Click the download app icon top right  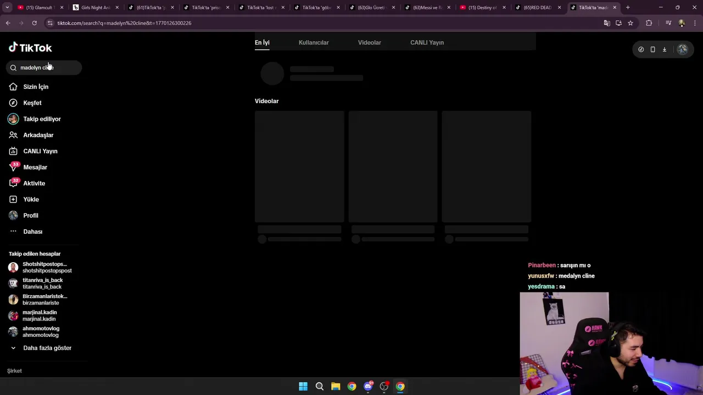pyautogui.click(x=664, y=49)
